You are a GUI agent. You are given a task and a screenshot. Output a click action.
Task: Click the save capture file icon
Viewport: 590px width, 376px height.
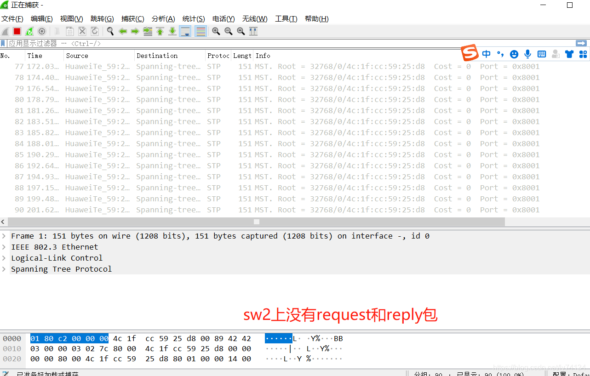coord(70,31)
